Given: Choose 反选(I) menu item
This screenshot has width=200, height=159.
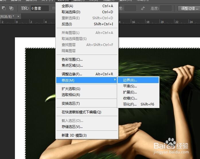Looking at the screenshot, I should 87,24.
